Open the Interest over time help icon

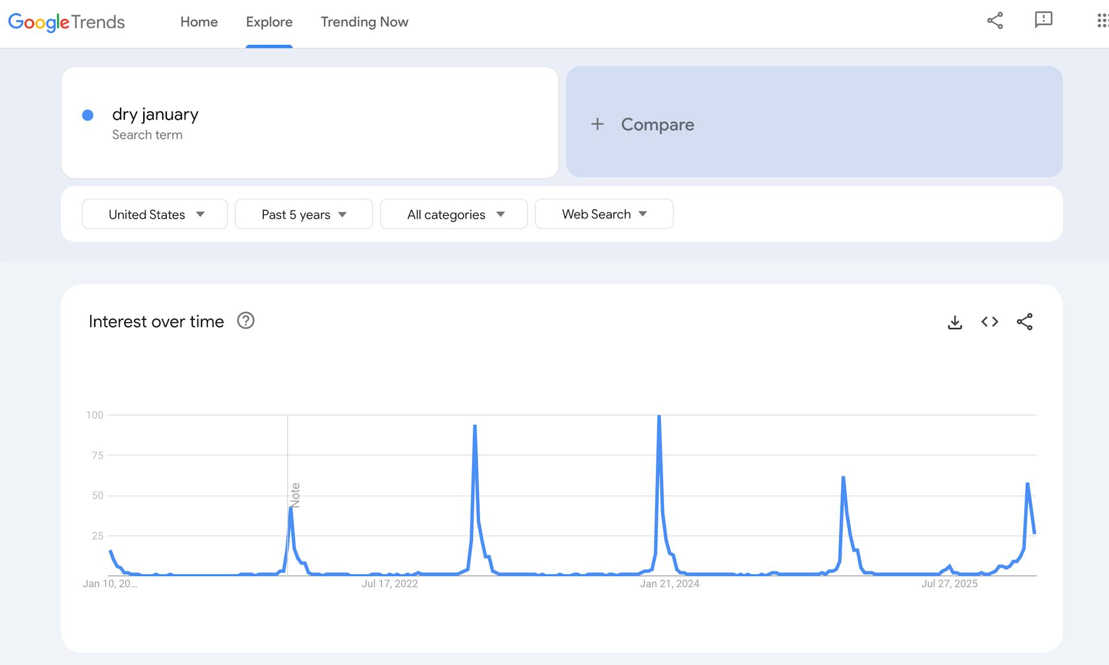coord(245,321)
